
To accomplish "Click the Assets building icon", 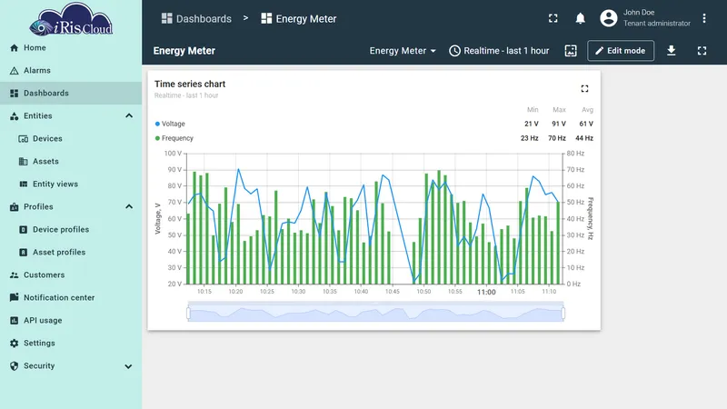I will [x=24, y=162].
